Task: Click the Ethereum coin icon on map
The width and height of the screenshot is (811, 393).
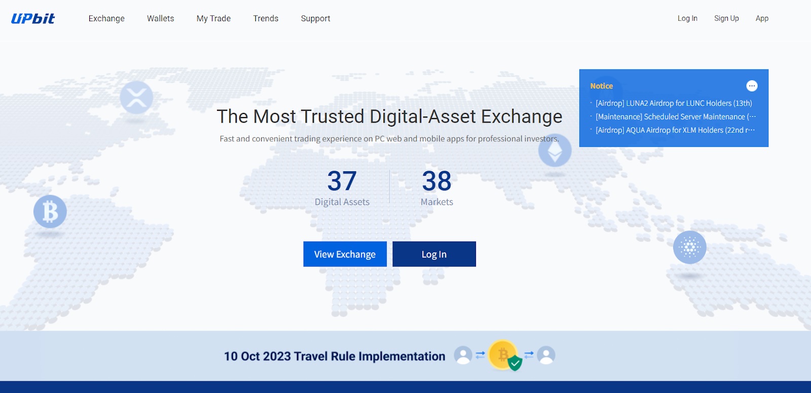Action: 555,150
